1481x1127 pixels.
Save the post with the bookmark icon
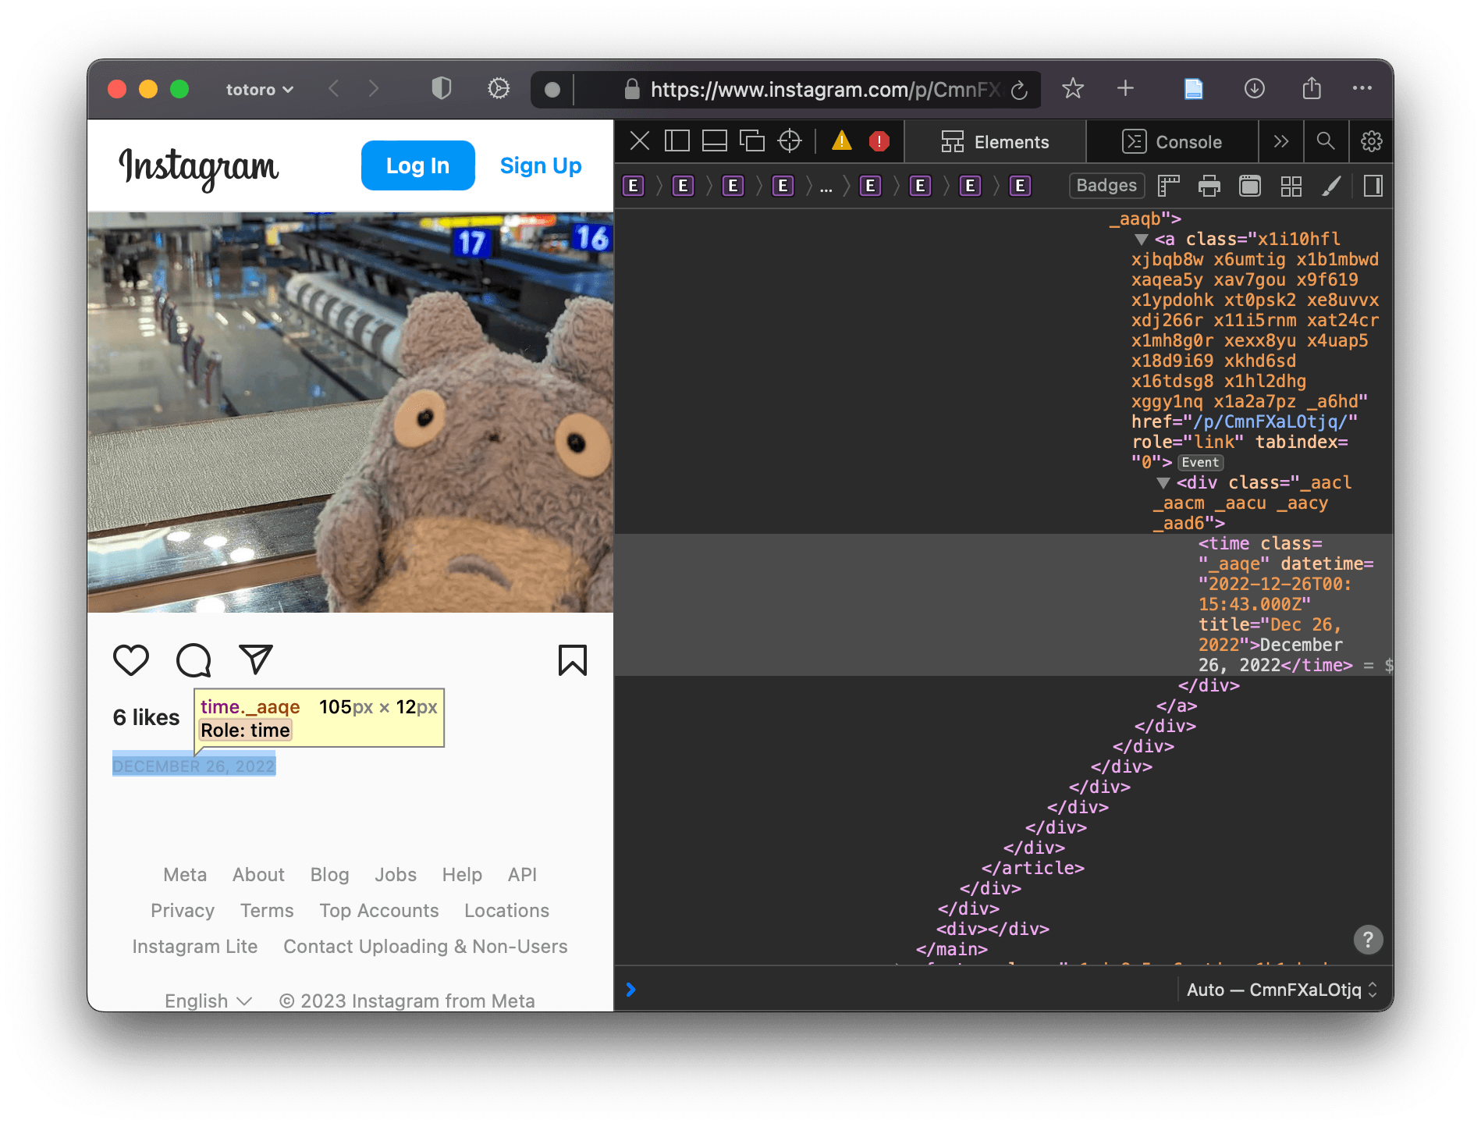(x=573, y=660)
